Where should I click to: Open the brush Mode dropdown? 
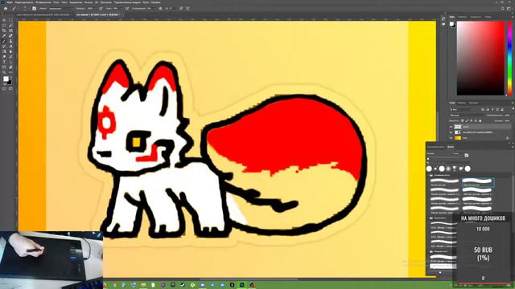(60, 9)
